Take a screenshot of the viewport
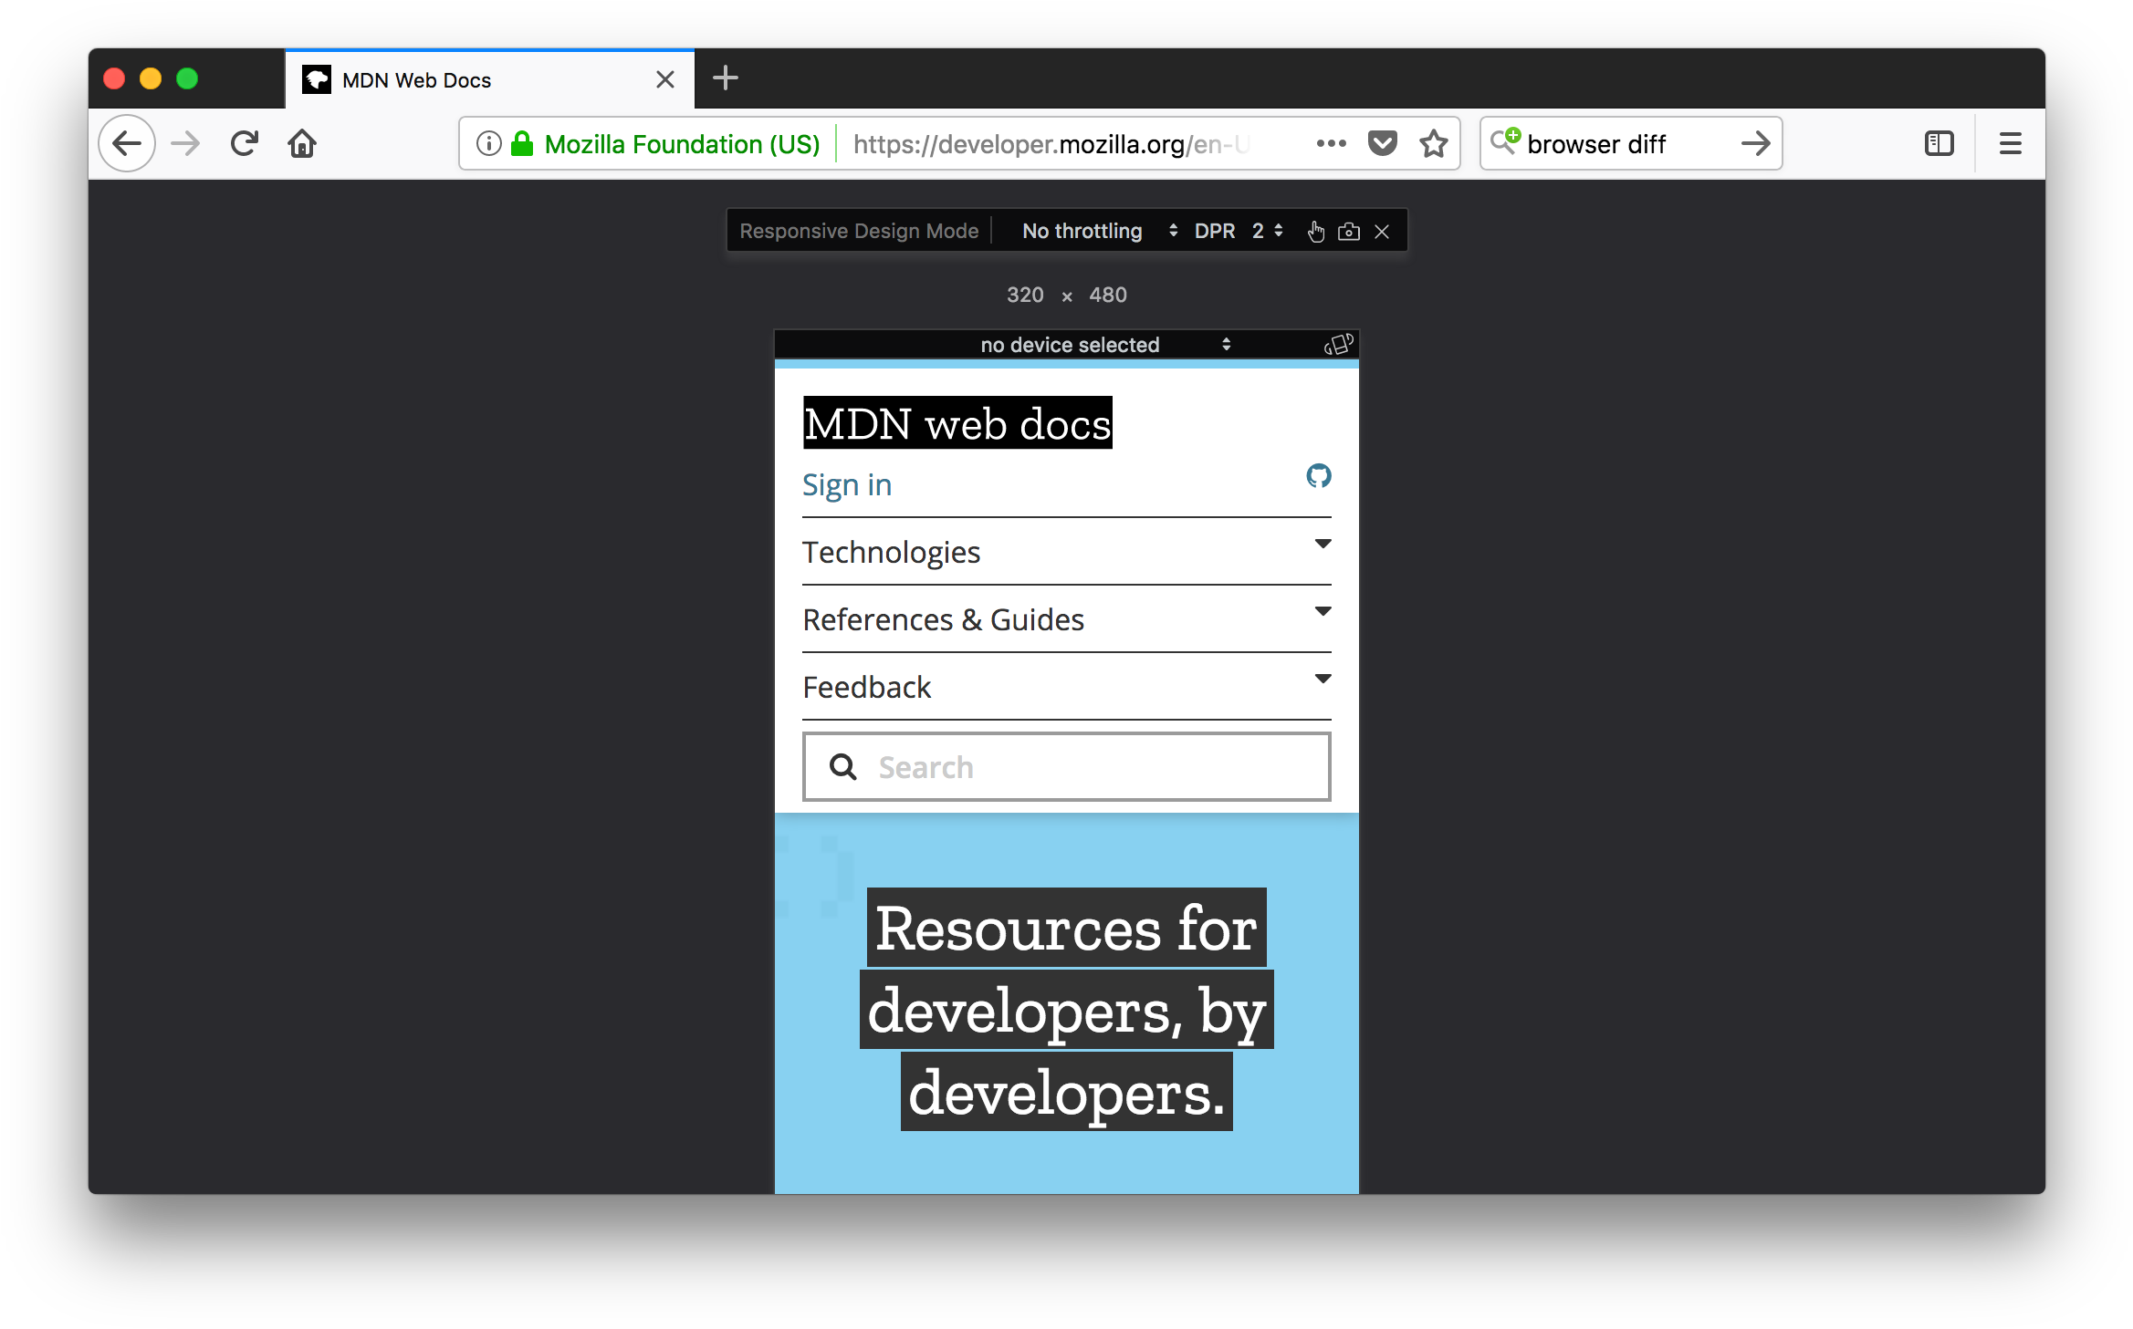The image size is (2133, 1329). 1349,231
